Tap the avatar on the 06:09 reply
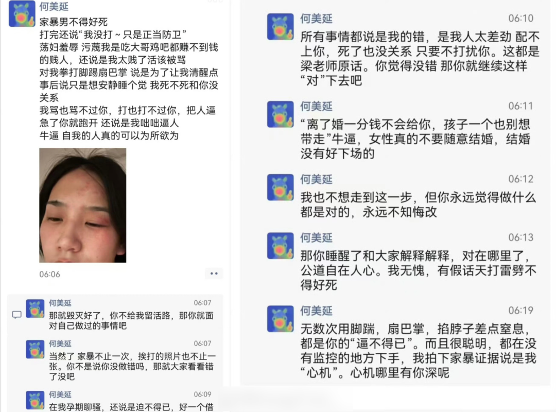556x412 pixels. point(35,400)
